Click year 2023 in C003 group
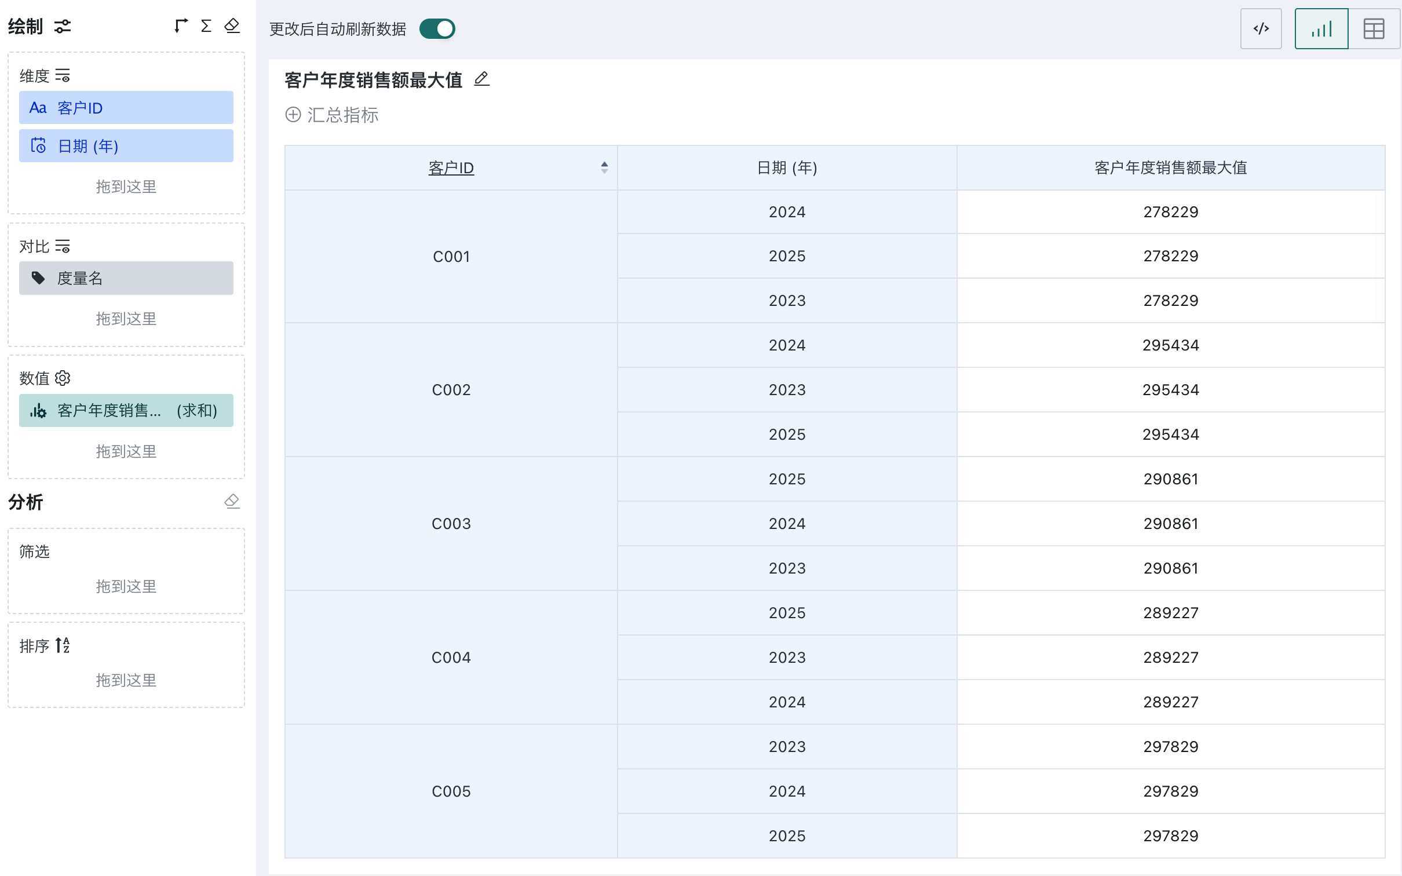Screen dimensions: 1402x876 coord(787,568)
